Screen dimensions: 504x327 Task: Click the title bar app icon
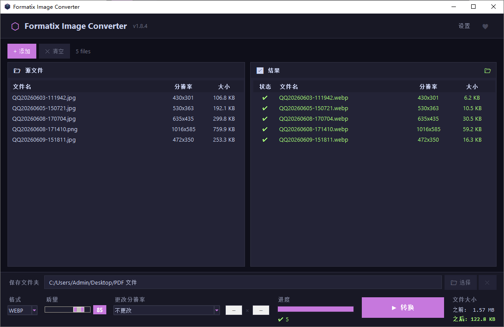coord(7,7)
